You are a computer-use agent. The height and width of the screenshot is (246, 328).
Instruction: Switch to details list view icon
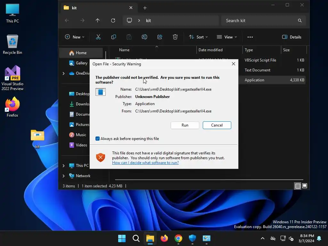pyautogui.click(x=298, y=186)
